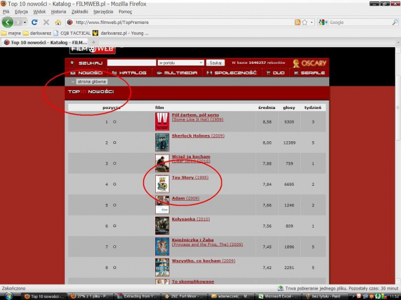Click the browser Back arrow button
Screen dimensions: 401x300
(8, 22)
